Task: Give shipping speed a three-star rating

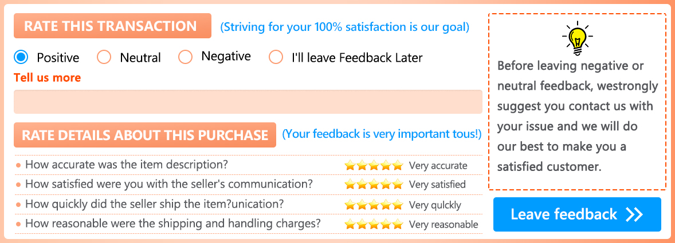Action: tap(374, 205)
